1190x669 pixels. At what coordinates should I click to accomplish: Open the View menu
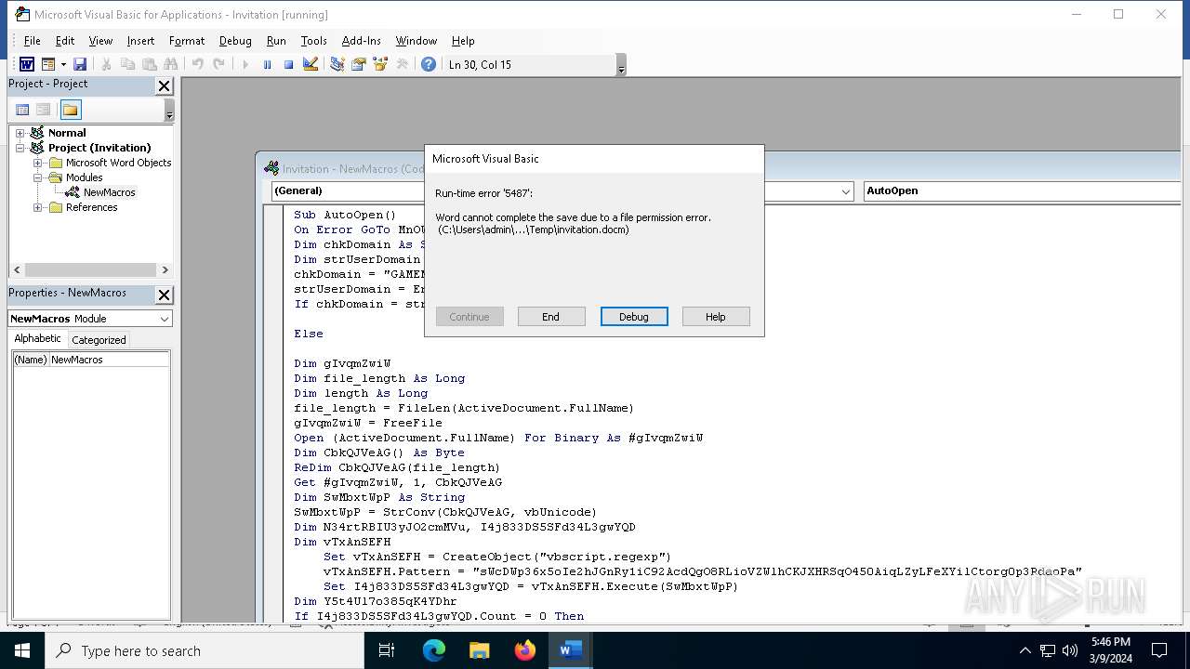pyautogui.click(x=100, y=41)
